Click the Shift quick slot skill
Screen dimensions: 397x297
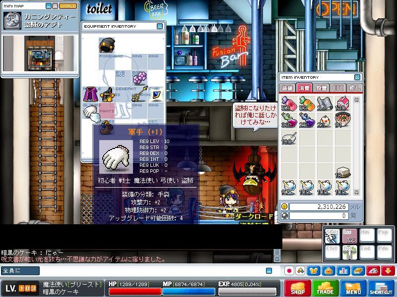point(332,236)
